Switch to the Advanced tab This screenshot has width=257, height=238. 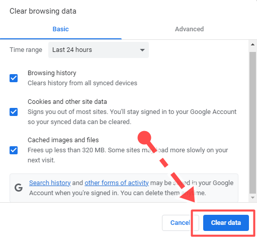pos(189,29)
